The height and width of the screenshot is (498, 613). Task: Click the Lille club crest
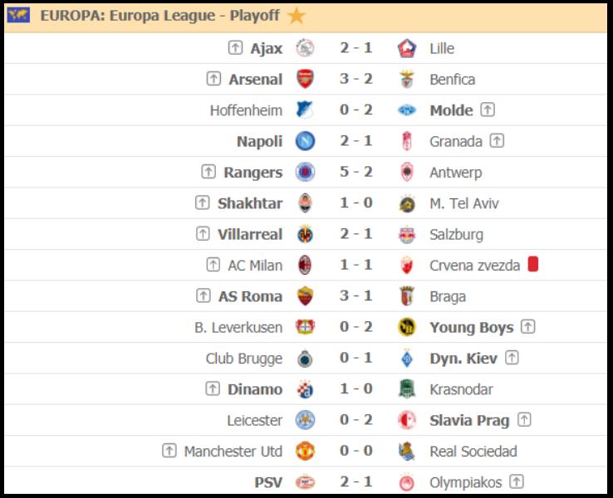pos(407,48)
